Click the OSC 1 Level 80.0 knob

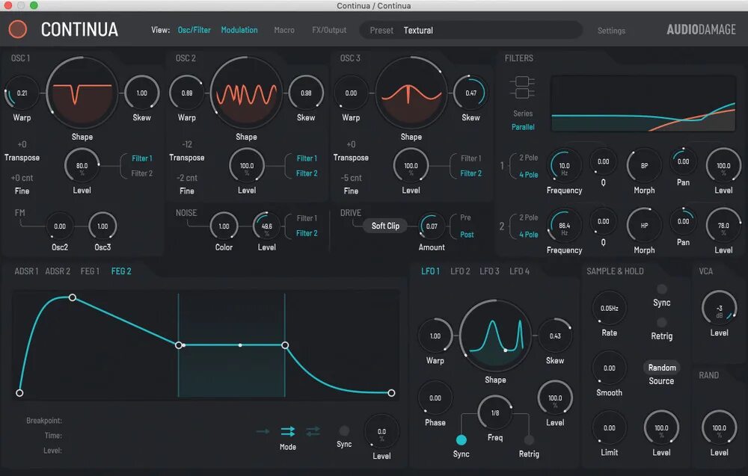[82, 165]
